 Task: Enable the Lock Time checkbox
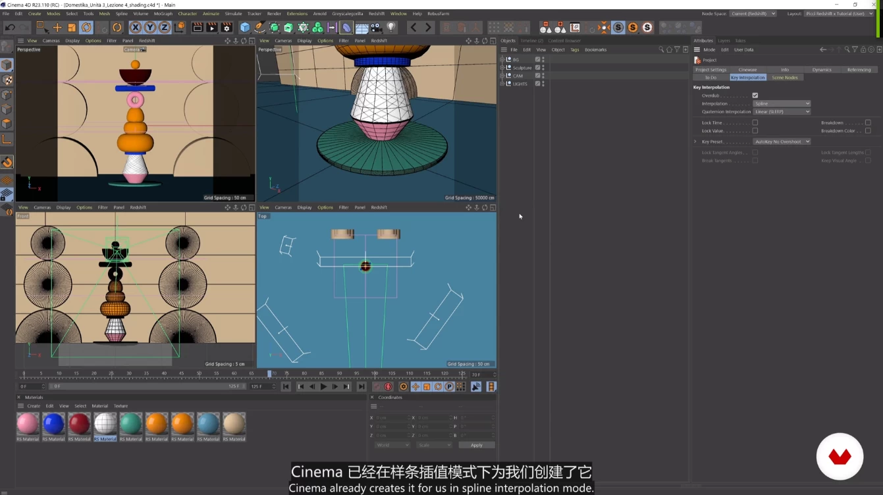(x=755, y=123)
